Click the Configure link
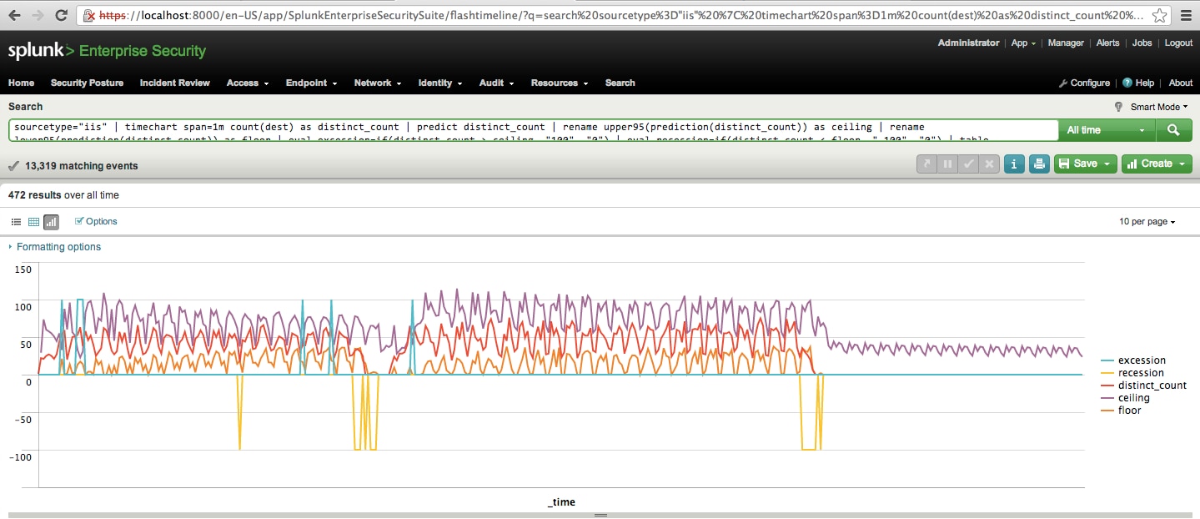 tap(1091, 83)
